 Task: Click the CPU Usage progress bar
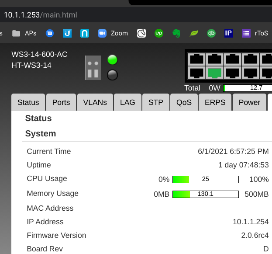206,179
